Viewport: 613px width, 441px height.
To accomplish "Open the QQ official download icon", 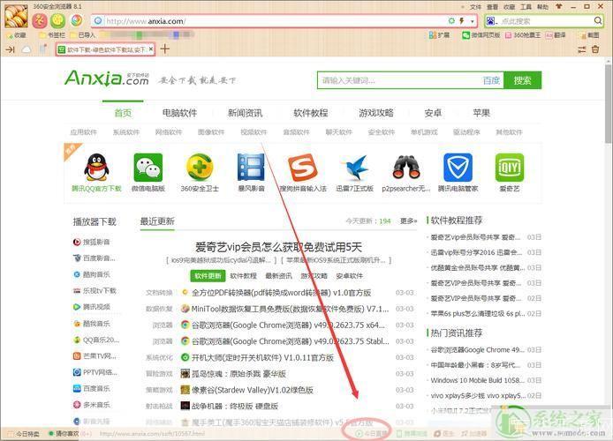I will [96, 167].
